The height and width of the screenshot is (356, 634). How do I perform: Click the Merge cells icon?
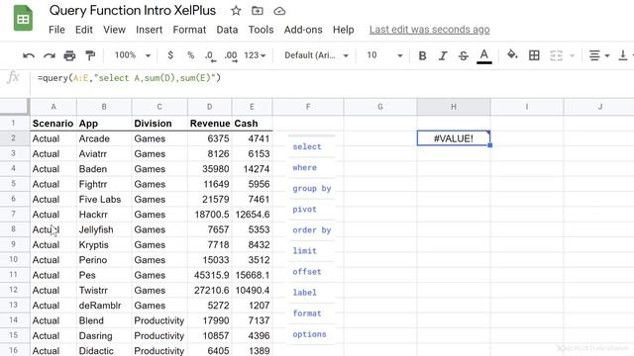click(x=557, y=55)
